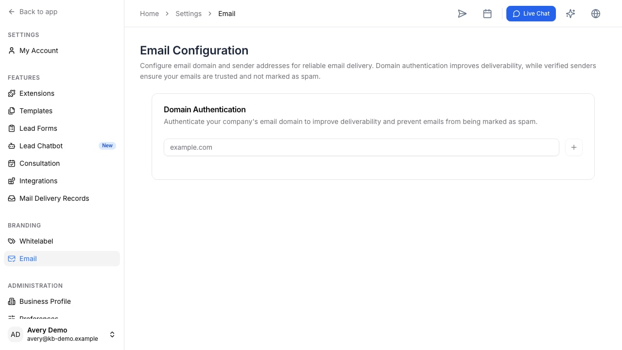
Task: Click the Business Profile building icon
Action: (x=12, y=301)
